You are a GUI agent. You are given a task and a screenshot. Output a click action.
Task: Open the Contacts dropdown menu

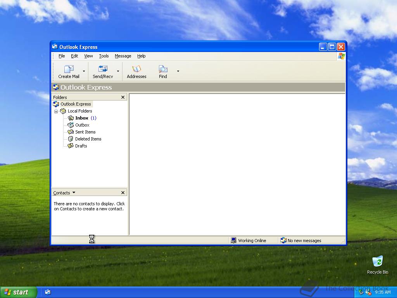[64, 193]
